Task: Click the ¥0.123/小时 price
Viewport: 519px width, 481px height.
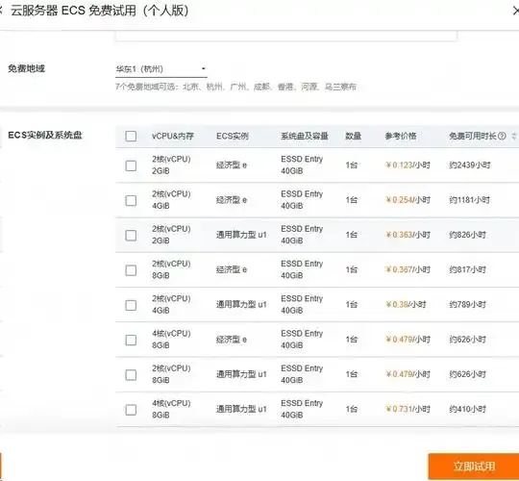Action: tap(408, 165)
